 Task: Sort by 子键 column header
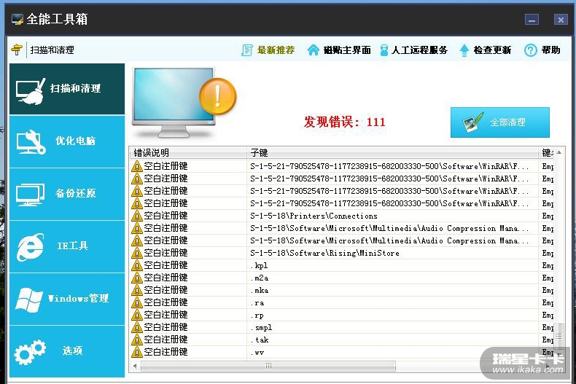coord(392,153)
